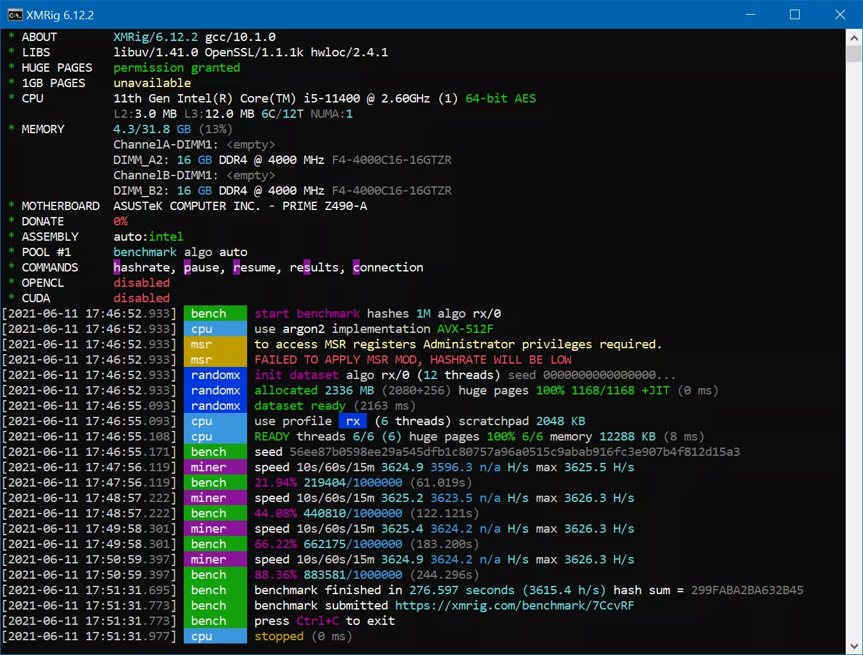Click the 'FAILED TO APPLY MSR MOD' warning
The image size is (863, 655).
413,360
